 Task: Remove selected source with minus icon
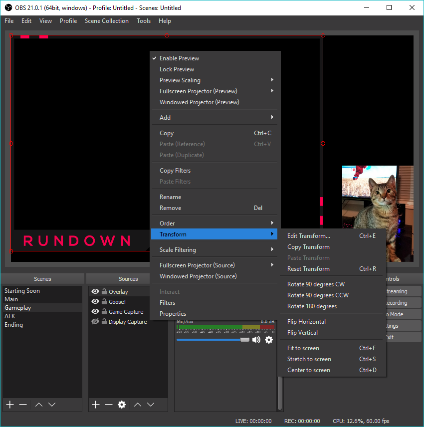109,405
